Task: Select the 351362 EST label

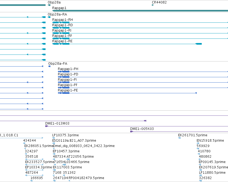Action: 69,173
